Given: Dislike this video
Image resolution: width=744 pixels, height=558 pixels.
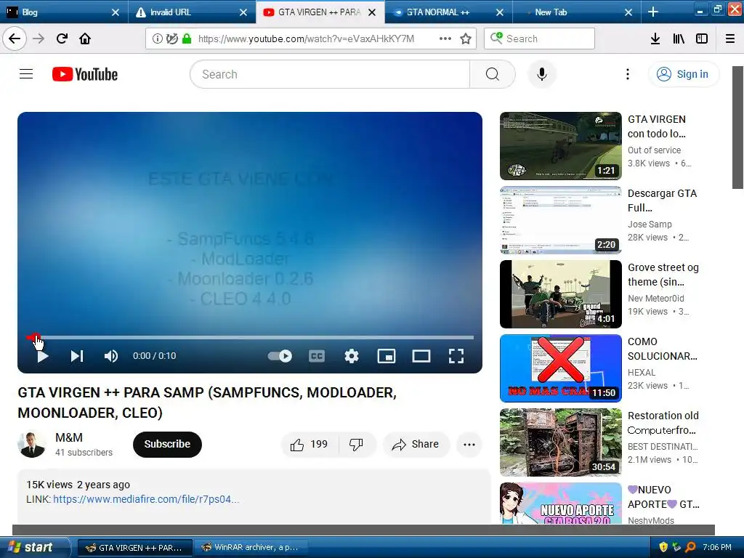Looking at the screenshot, I should pos(356,444).
